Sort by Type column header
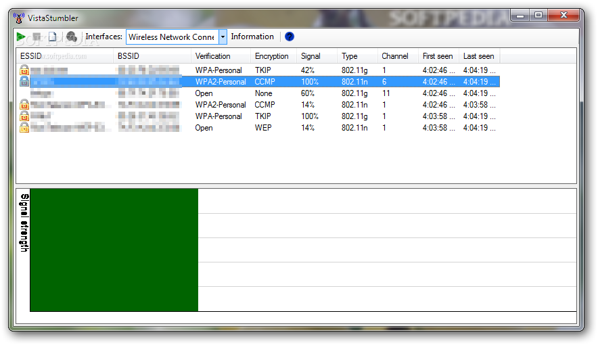Image resolution: width=598 pixels, height=345 pixels. tap(357, 56)
